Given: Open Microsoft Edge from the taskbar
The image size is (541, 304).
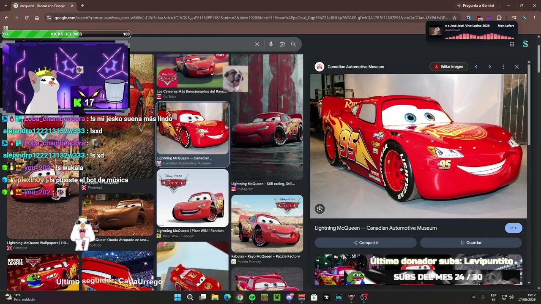Looking at the screenshot, I should 227,297.
